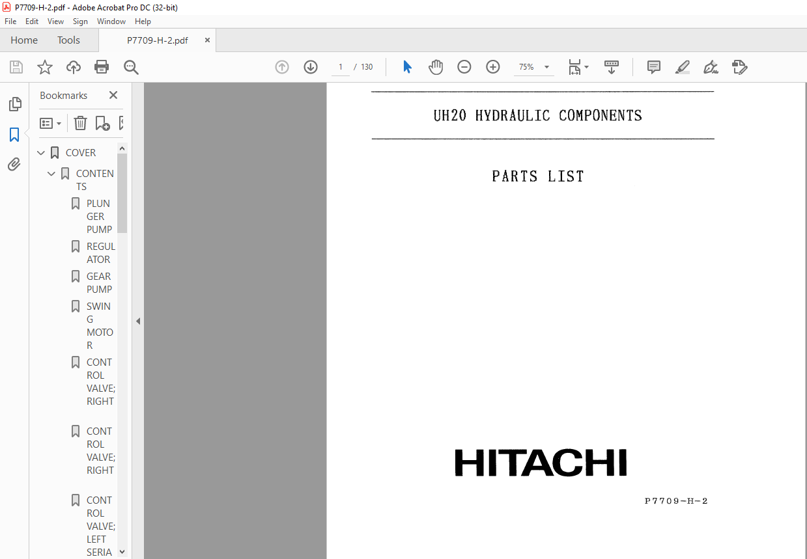Select the COVER bookmark
The height and width of the screenshot is (559, 807).
(81, 153)
